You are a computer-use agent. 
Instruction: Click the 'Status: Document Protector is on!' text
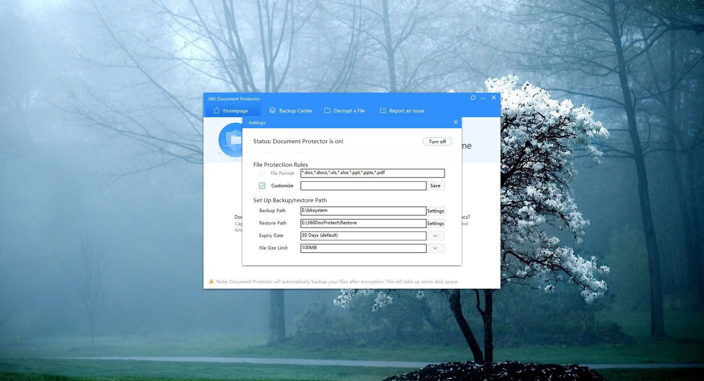298,141
